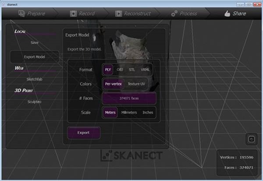Click the Share thumbs-up icon
The width and height of the screenshot is (263, 181).
pyautogui.click(x=227, y=14)
